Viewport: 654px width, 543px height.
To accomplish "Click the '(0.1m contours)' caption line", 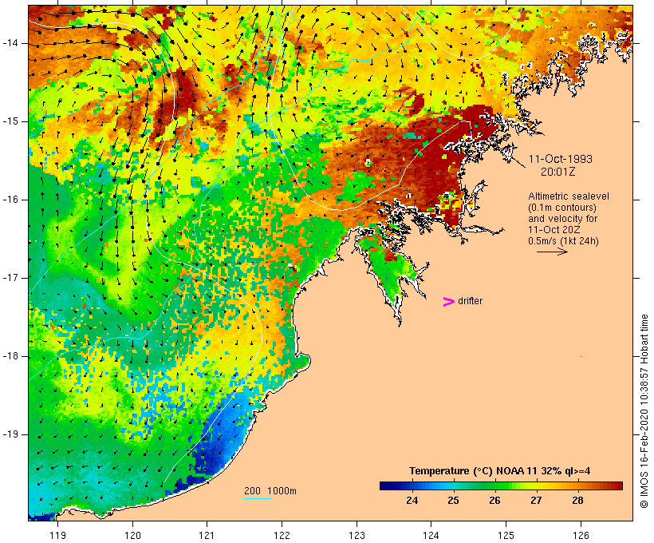I will pos(562,207).
